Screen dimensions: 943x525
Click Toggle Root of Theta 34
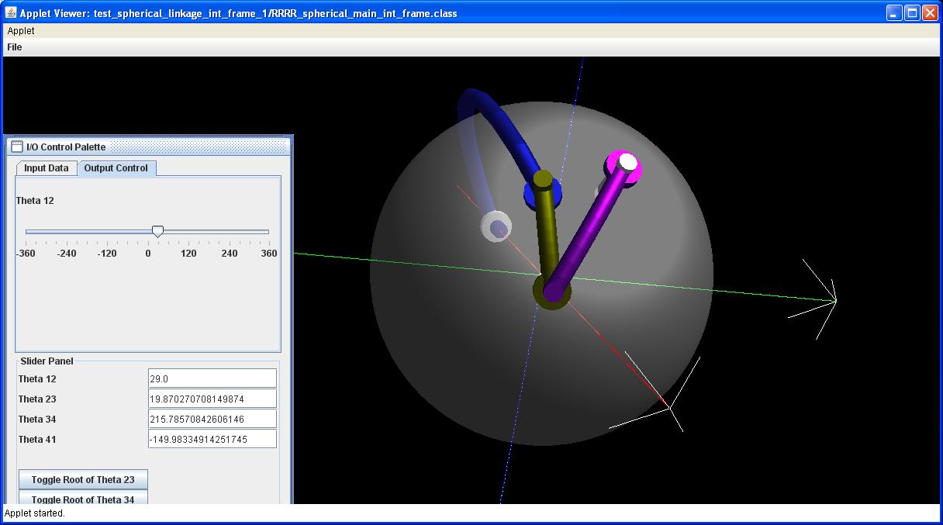[82, 499]
